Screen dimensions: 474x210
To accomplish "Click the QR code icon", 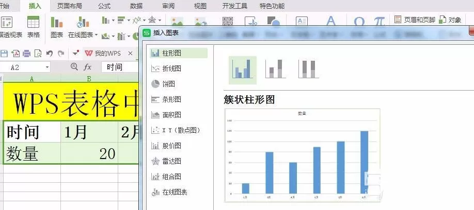I will [x=228, y=21].
